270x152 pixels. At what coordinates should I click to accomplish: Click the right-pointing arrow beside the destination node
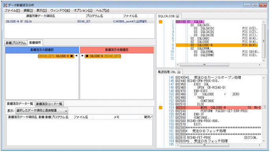82,56
